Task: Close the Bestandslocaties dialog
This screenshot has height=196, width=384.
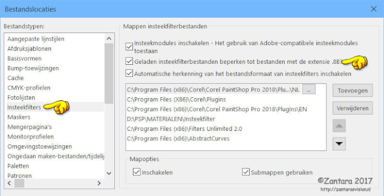Action: (x=373, y=9)
